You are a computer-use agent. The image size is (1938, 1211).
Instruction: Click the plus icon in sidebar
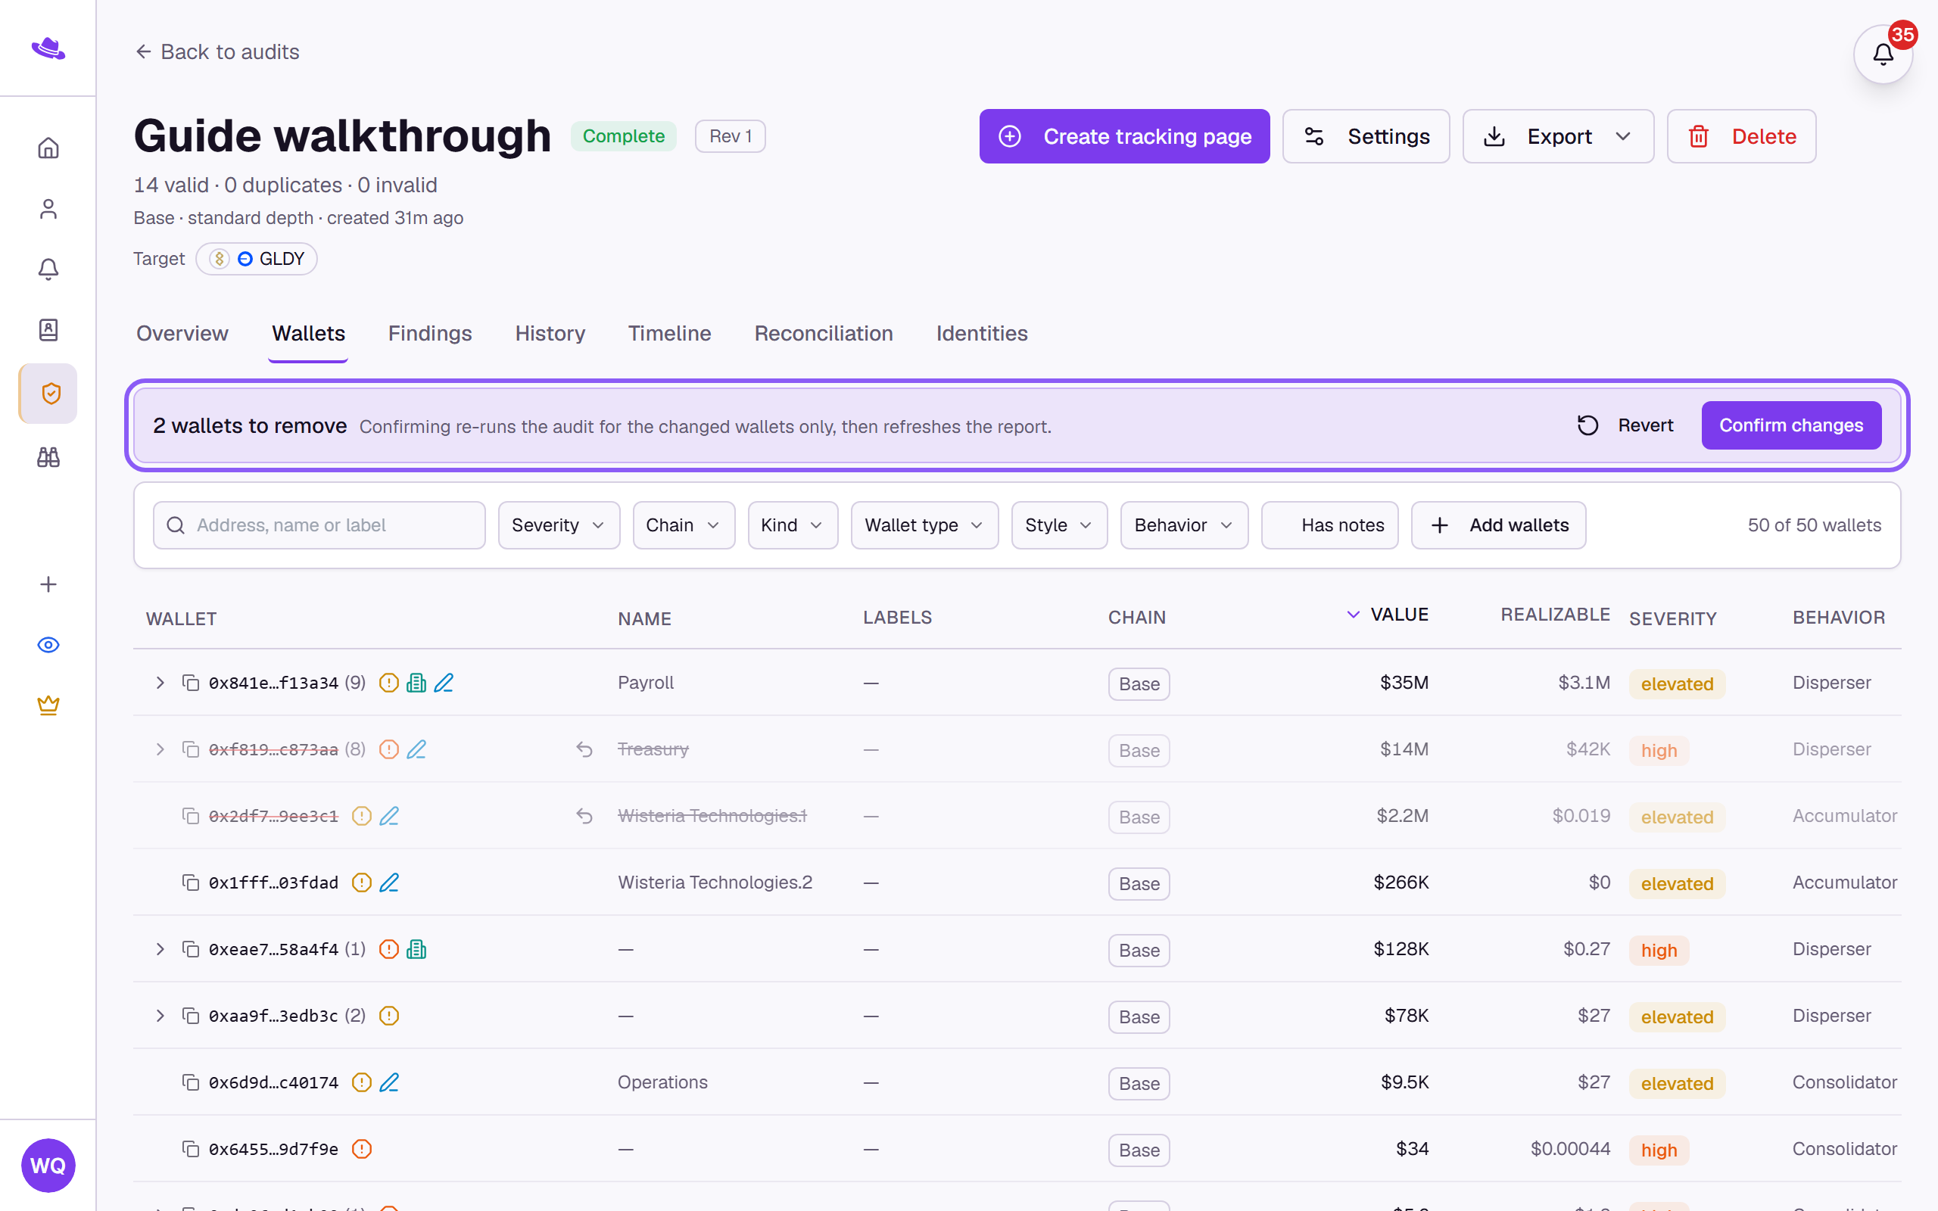click(x=48, y=584)
